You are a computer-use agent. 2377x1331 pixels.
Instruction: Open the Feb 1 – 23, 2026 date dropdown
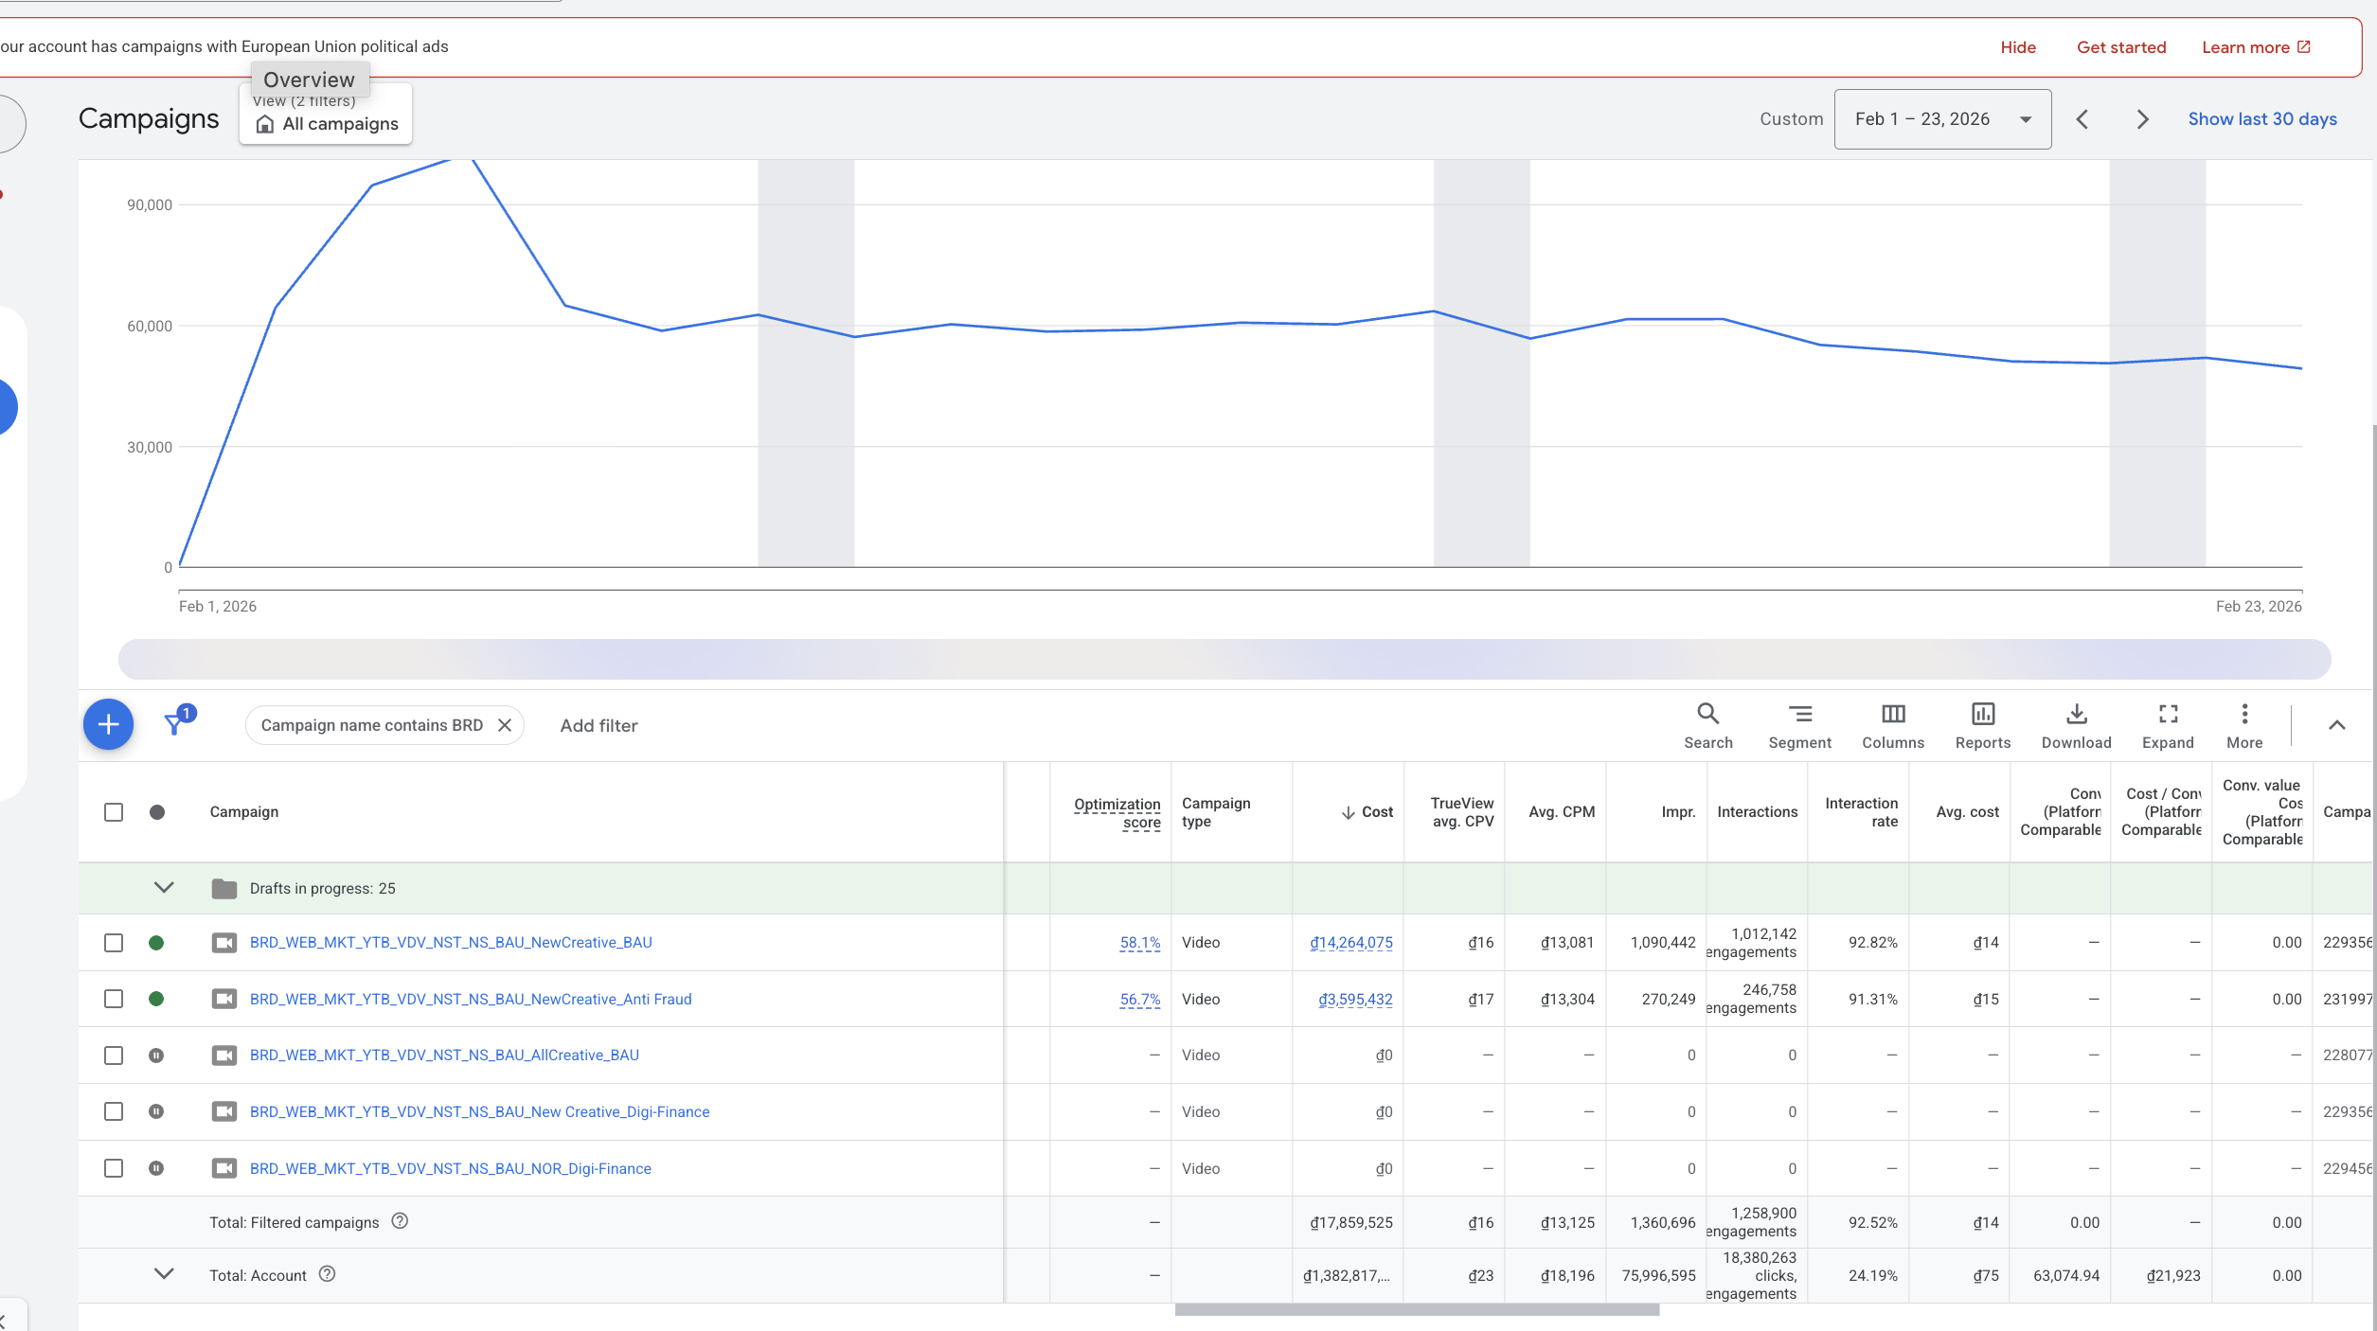(x=1941, y=119)
